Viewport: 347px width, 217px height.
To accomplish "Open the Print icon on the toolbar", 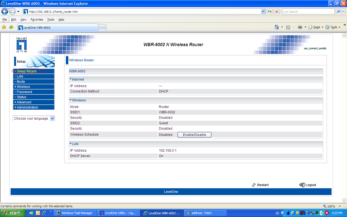I will 301,27.
